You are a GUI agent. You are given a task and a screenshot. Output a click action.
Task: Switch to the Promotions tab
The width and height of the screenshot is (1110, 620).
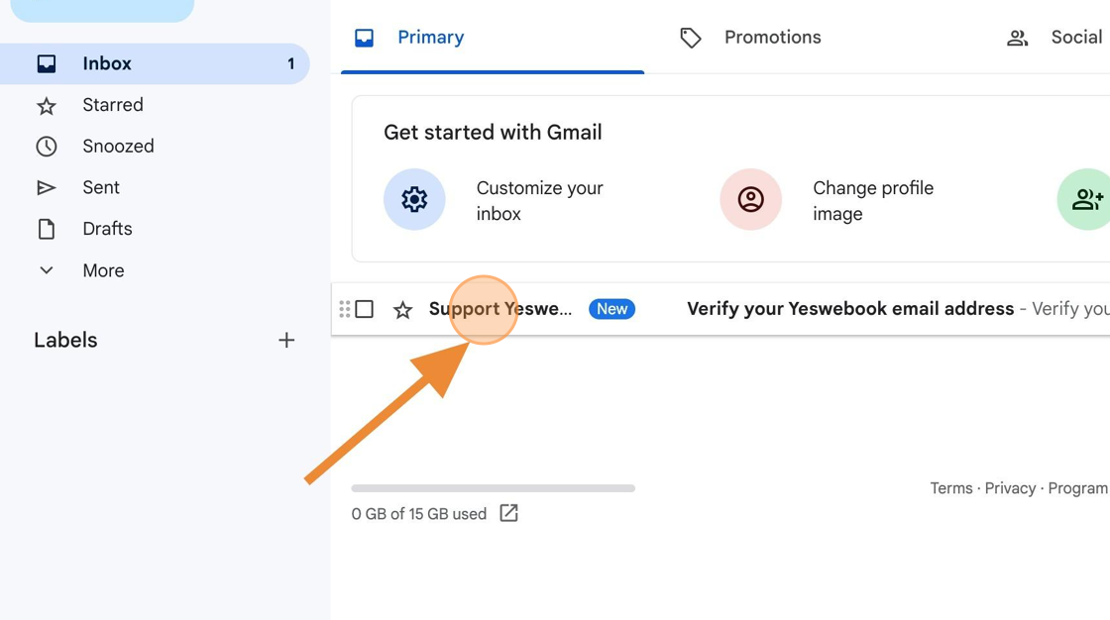[x=772, y=37]
